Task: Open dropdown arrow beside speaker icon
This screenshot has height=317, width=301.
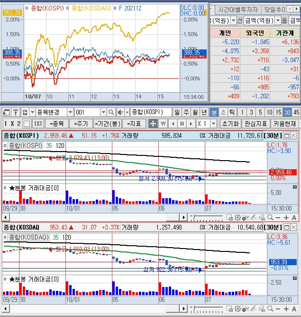Action: pos(127,112)
